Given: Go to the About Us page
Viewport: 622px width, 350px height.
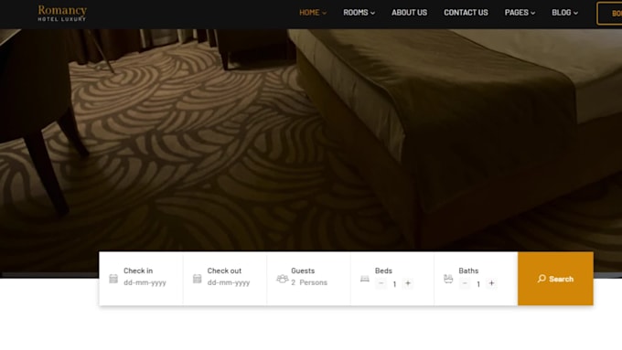Looking at the screenshot, I should 410,12.
